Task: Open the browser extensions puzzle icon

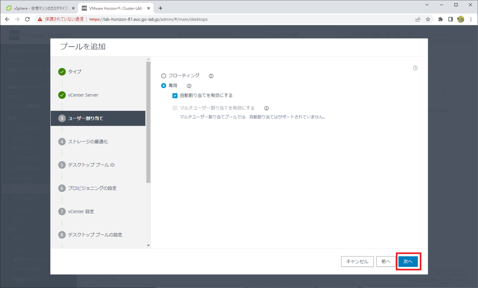Action: [441, 19]
